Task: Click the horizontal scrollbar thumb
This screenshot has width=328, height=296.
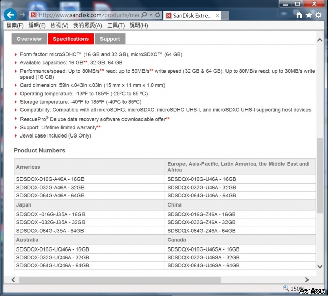Action: (120, 280)
